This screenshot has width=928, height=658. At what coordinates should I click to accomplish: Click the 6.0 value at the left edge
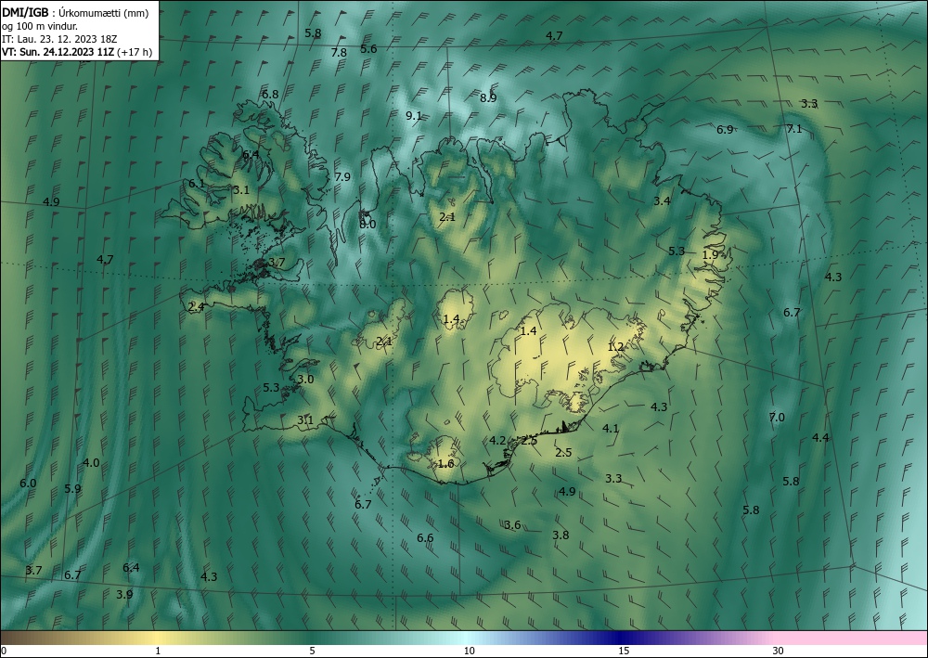pos(28,484)
